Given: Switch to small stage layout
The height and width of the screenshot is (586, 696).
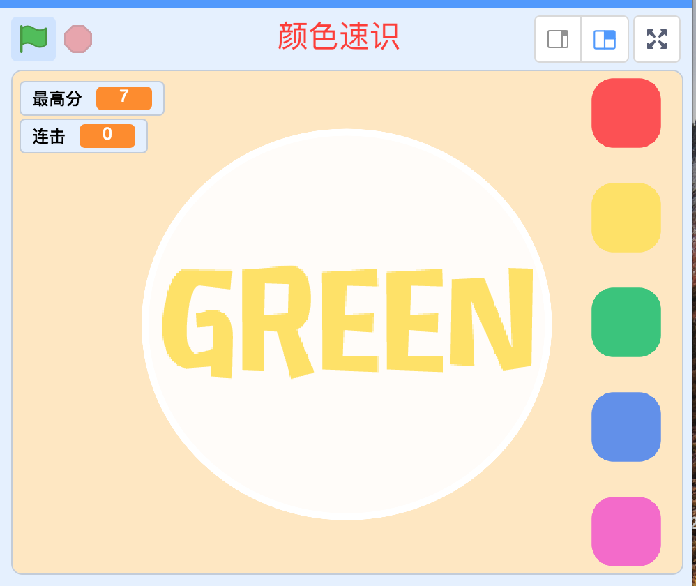Looking at the screenshot, I should 558,39.
